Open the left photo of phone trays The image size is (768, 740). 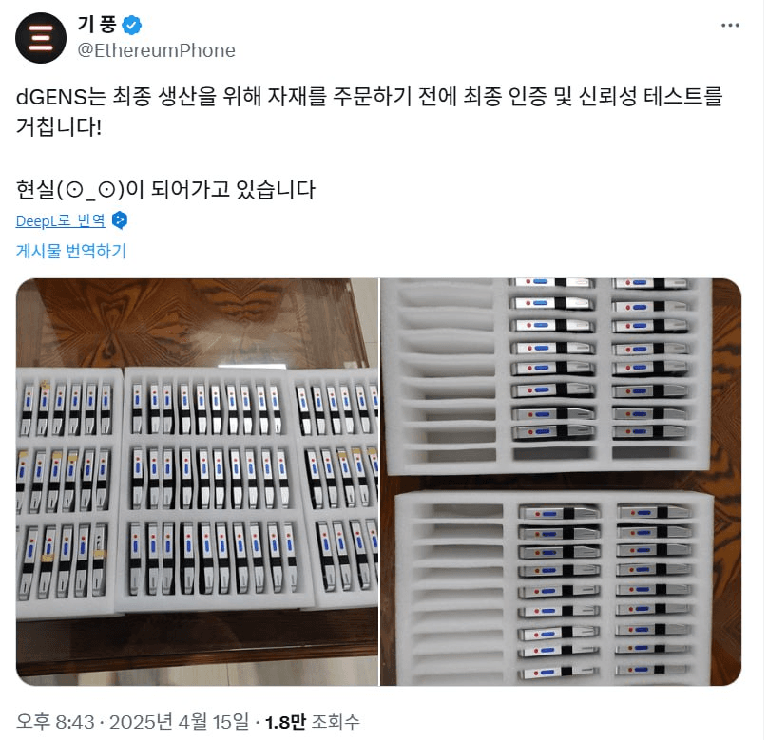coord(197,482)
